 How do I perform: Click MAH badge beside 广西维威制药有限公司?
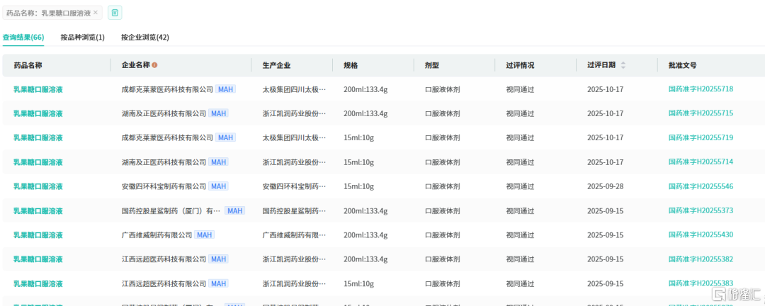[205, 235]
